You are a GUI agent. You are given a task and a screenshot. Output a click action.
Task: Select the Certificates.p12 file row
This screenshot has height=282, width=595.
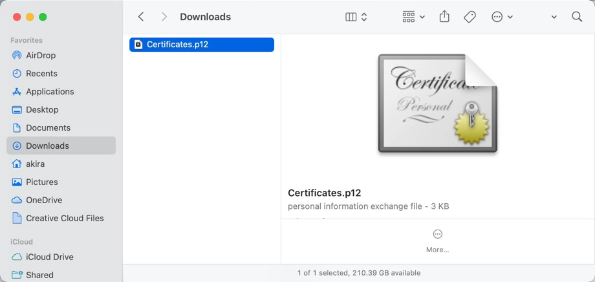[x=202, y=45]
